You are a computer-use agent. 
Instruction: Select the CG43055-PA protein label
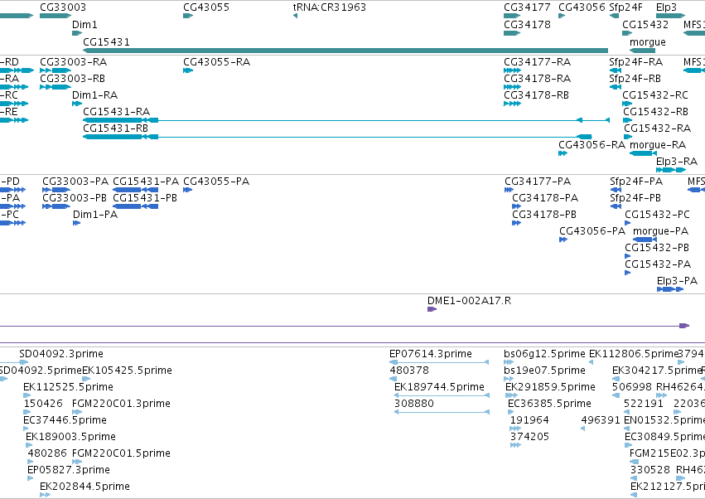click(216, 181)
